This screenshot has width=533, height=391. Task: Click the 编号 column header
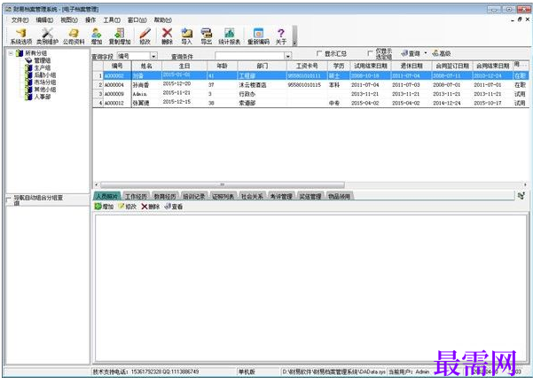[x=117, y=66]
